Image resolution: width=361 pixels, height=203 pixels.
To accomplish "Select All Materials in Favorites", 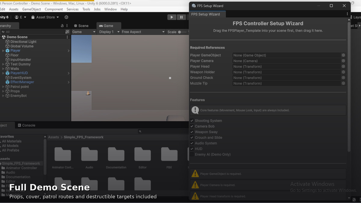I will point(12,141).
